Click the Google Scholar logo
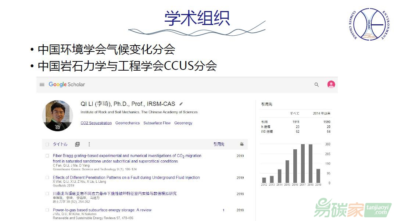 coord(67,85)
